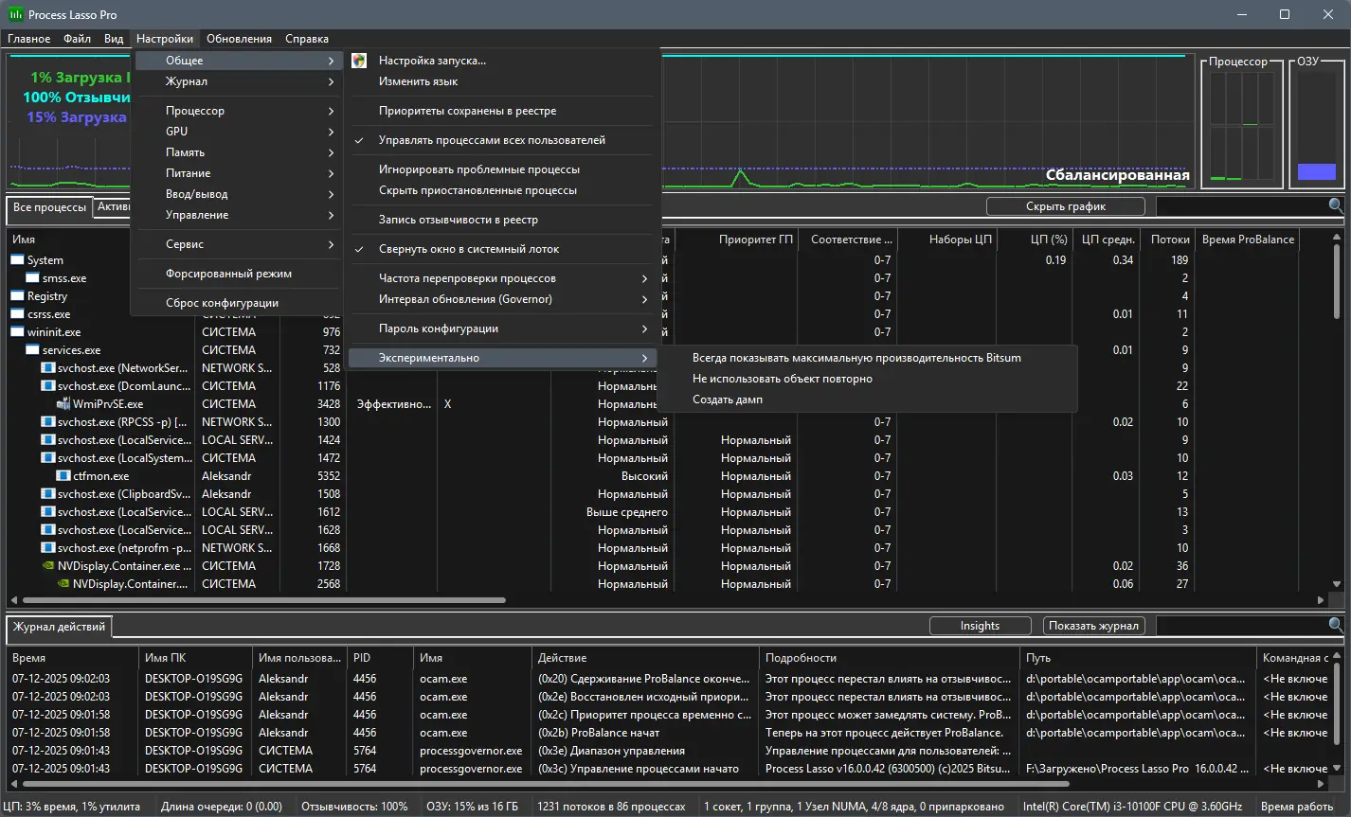
Task: Select the Создать дамп menu entry
Action: click(x=728, y=400)
